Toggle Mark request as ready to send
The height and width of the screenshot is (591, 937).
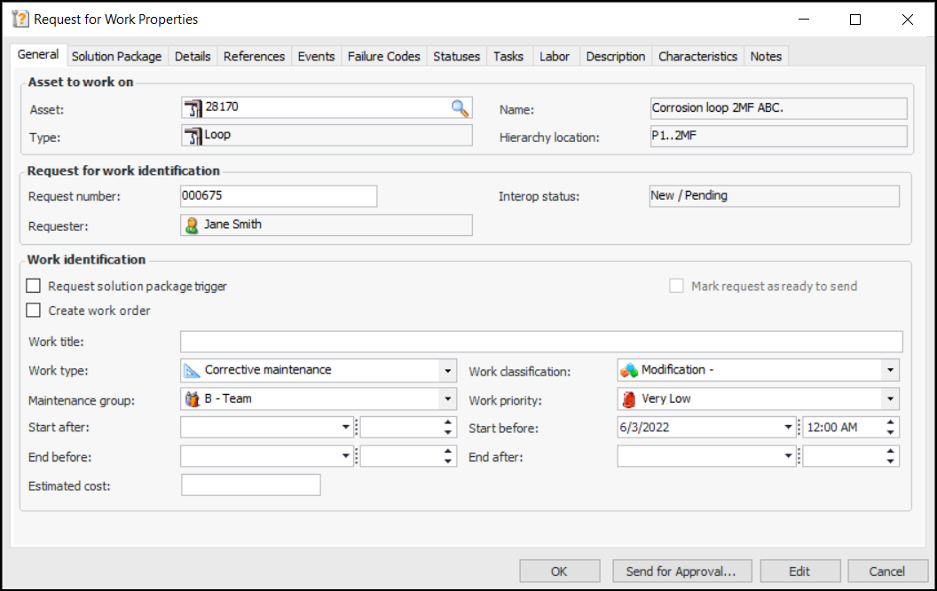pos(677,287)
